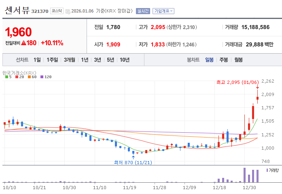The width and height of the screenshot is (282, 194).
Task: Click the 11/19 date label on the x-axis
Action: tap(129, 188)
